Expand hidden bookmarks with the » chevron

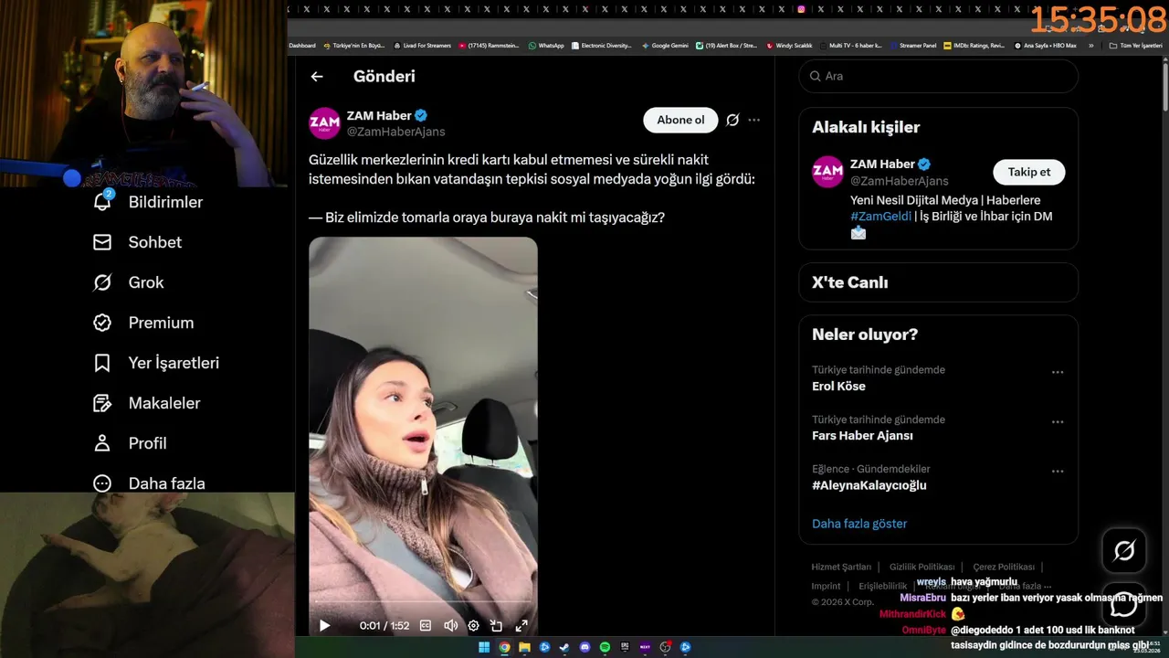click(x=1090, y=46)
